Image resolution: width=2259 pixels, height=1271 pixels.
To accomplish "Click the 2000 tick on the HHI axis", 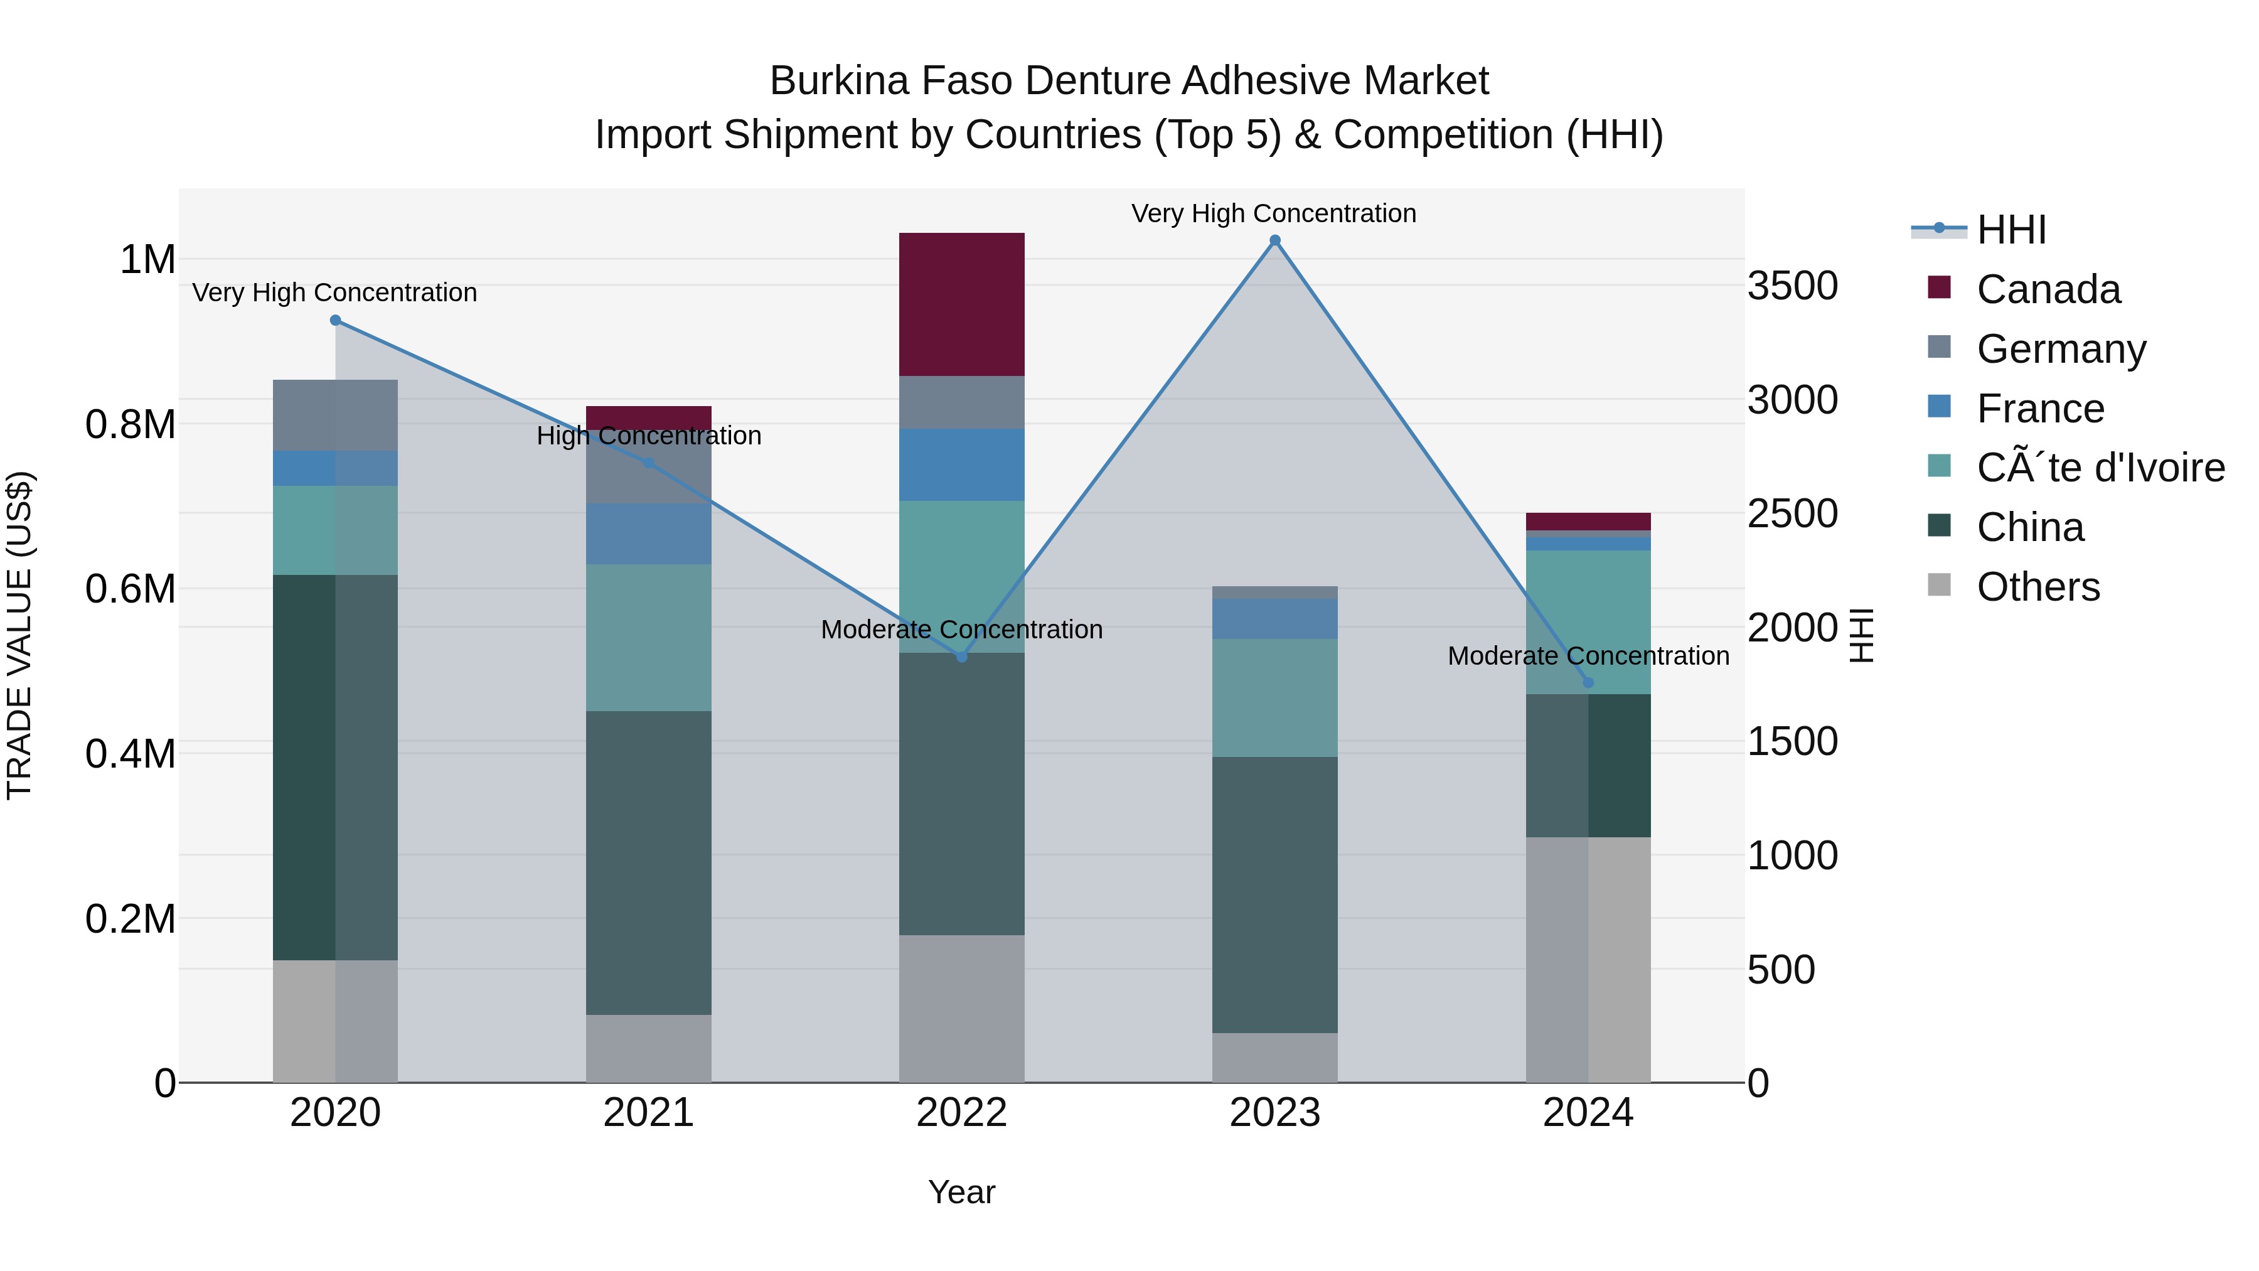I will [x=1793, y=628].
